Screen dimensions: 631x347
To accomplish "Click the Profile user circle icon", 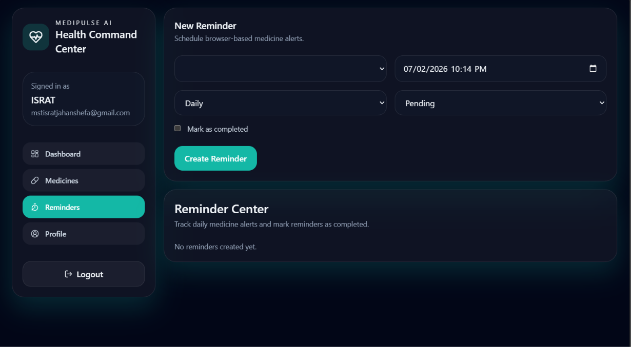I will 35,234.
